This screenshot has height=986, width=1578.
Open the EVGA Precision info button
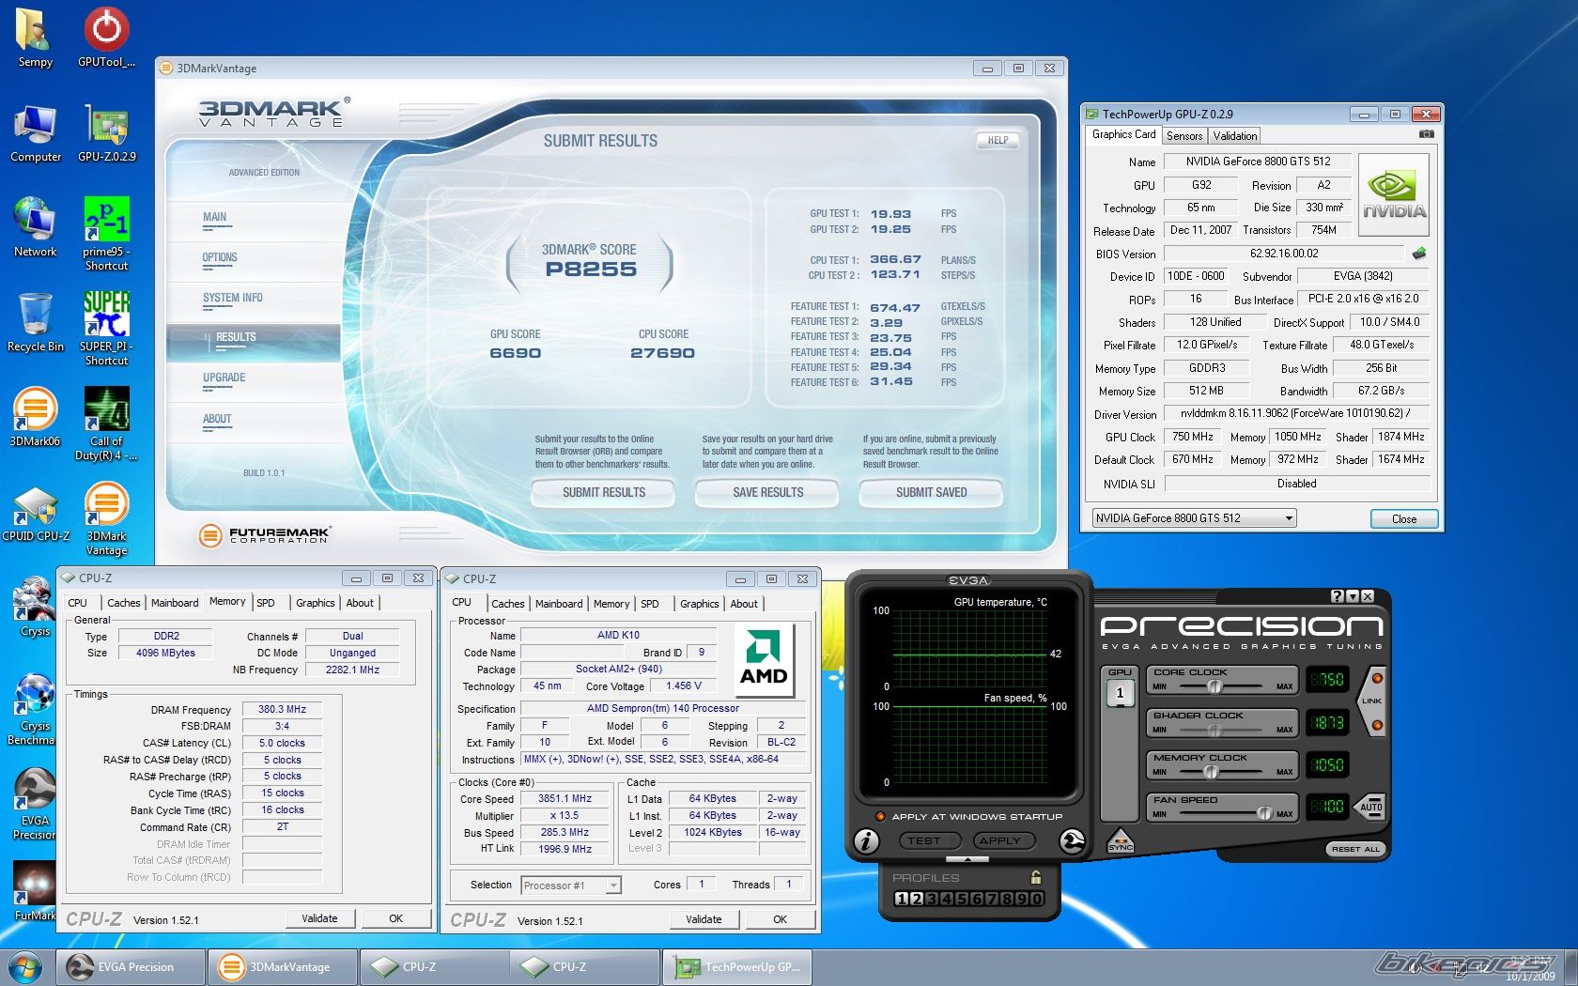pos(865,840)
